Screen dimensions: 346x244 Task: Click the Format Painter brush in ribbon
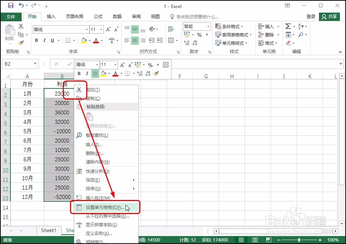coord(21,43)
